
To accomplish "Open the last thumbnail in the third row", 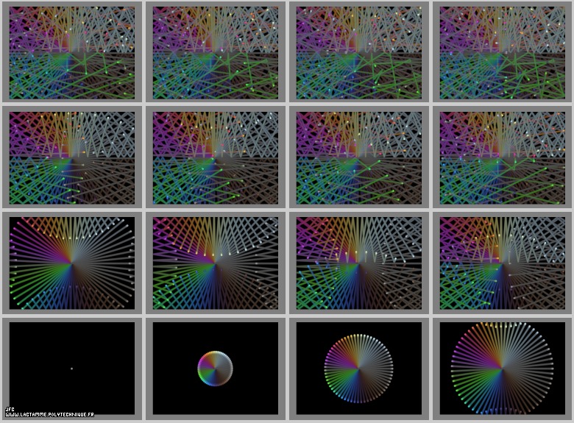I will pyautogui.click(x=503, y=263).
